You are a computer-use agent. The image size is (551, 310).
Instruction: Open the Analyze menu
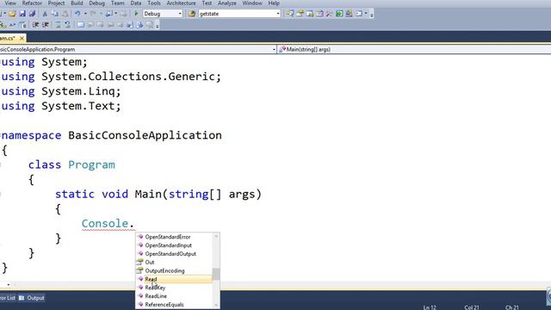[227, 3]
